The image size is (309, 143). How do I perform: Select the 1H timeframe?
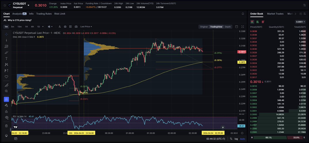[x=26, y=26]
